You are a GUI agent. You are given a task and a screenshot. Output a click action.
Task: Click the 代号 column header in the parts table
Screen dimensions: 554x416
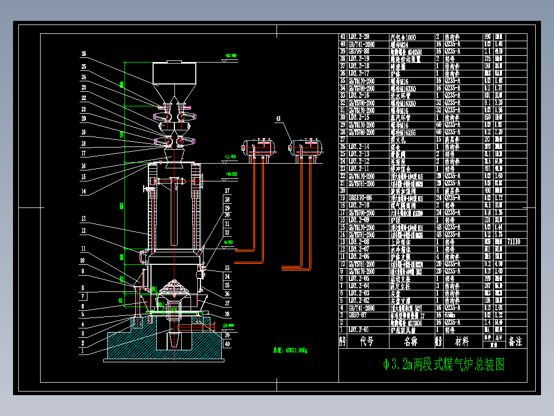tap(367, 341)
